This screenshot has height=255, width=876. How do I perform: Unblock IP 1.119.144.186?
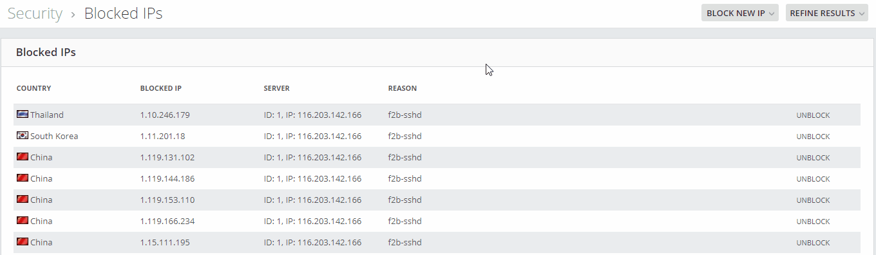coord(813,179)
